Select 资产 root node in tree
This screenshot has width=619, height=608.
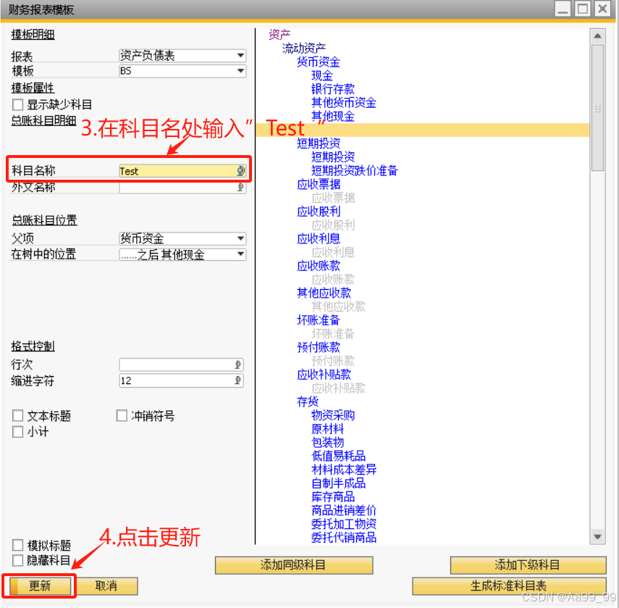[x=279, y=35]
